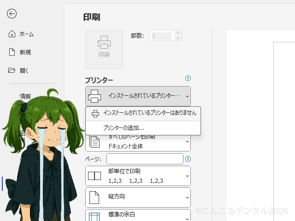Screen dimensions: 295x221
Task: Click the info icon beside プリンター heading
Action: 188,78
